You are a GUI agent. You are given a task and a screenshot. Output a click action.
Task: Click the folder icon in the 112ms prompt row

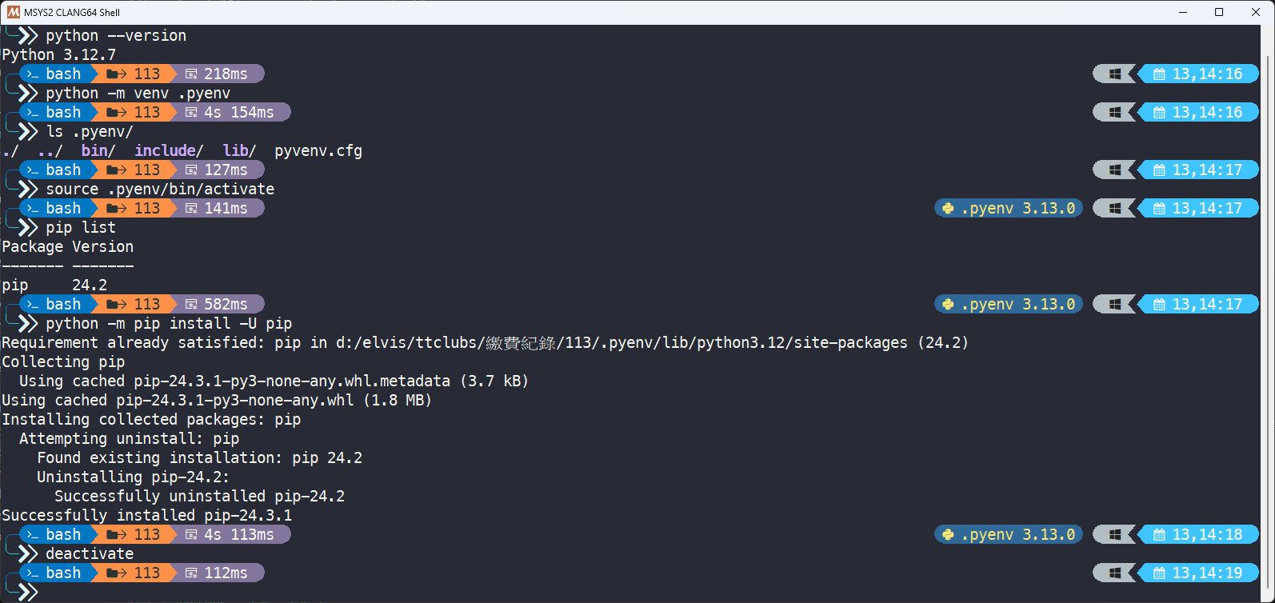tap(116, 573)
